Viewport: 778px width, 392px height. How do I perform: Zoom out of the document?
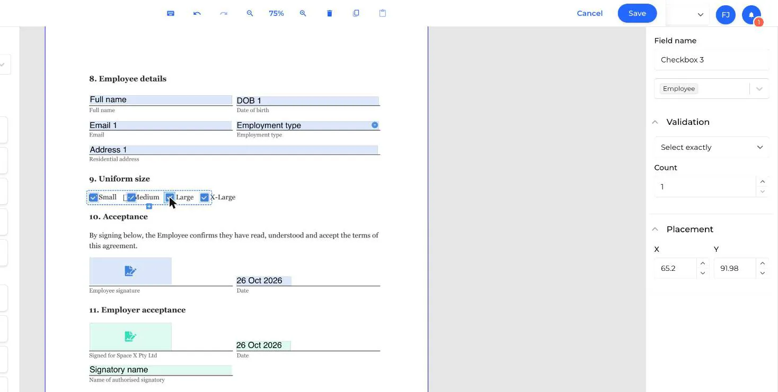pyautogui.click(x=250, y=13)
